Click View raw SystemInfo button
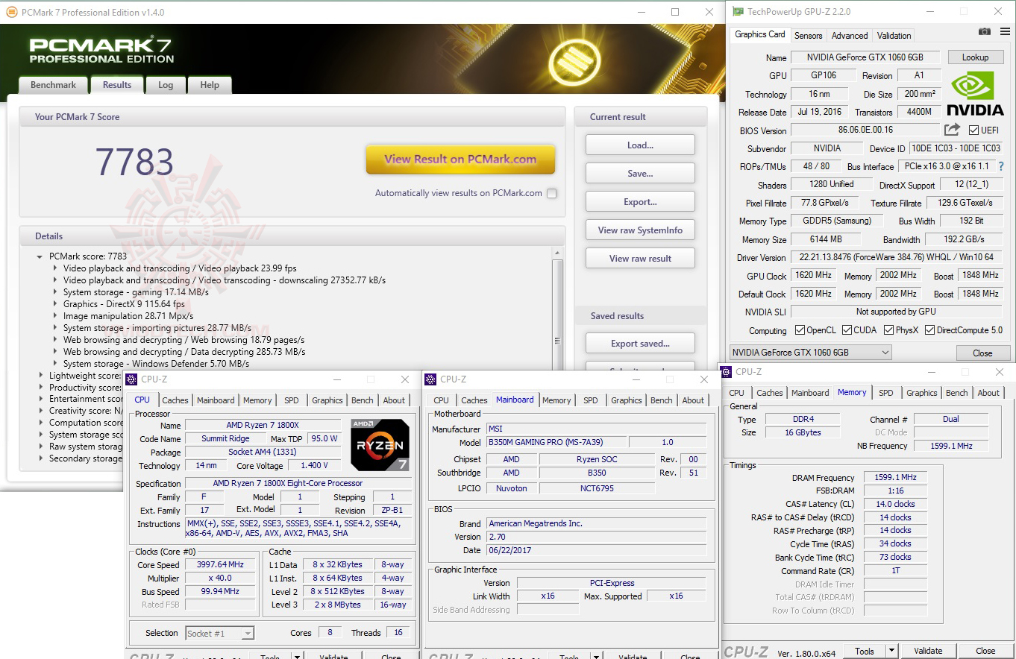Image resolution: width=1016 pixels, height=659 pixels. pos(640,230)
